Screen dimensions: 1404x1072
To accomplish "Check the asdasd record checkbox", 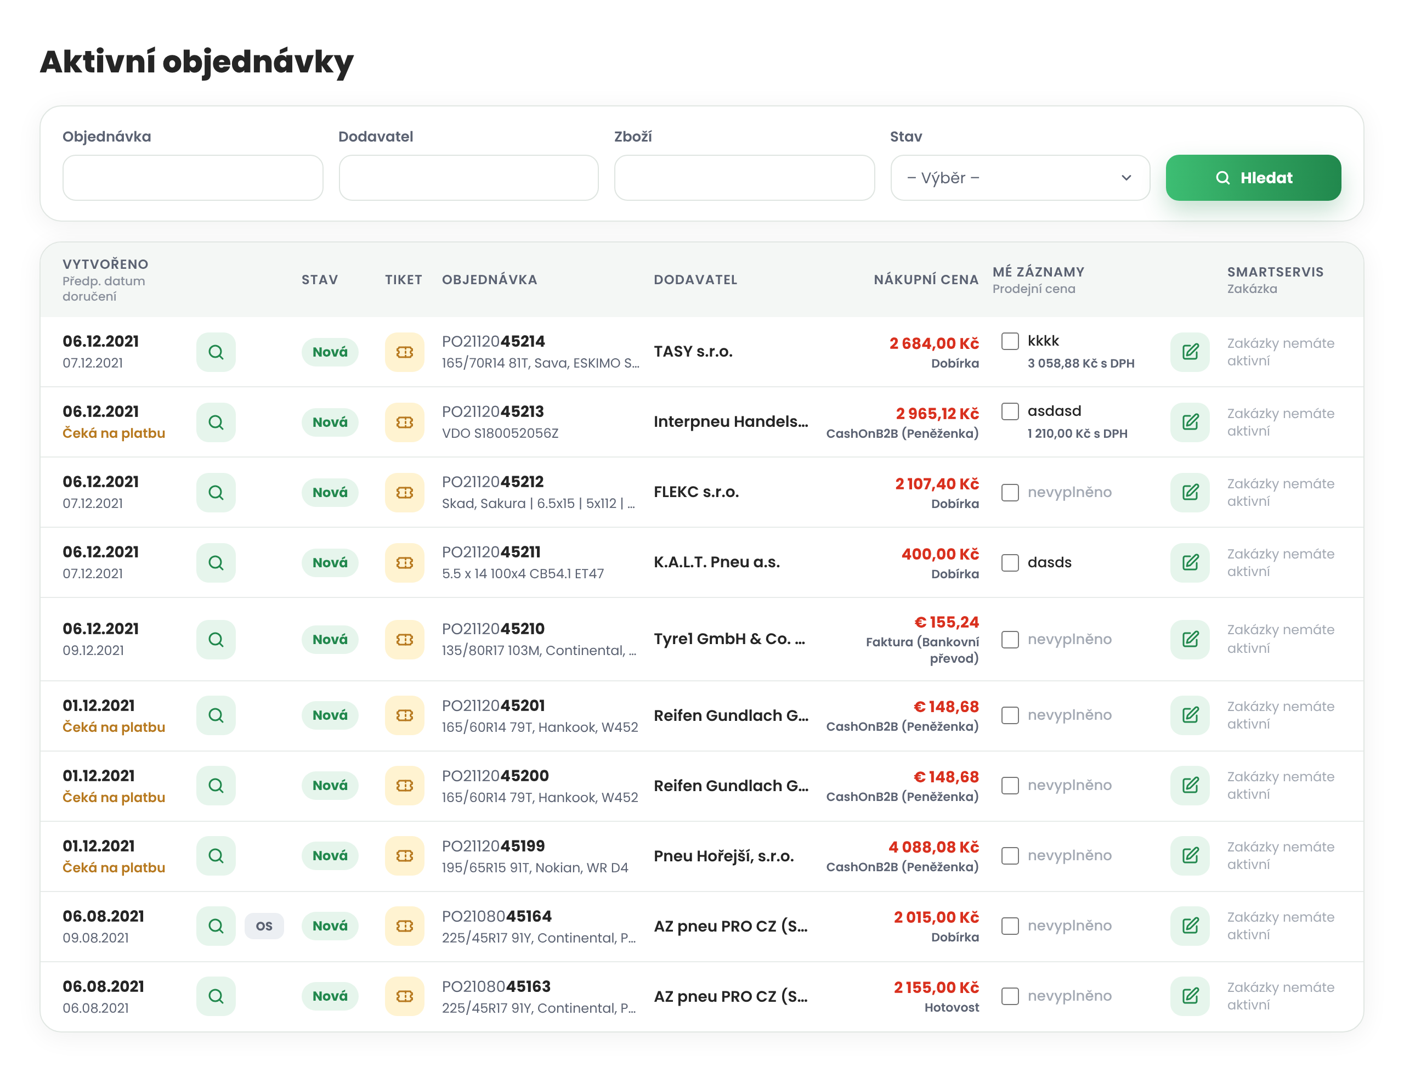I will point(1010,411).
